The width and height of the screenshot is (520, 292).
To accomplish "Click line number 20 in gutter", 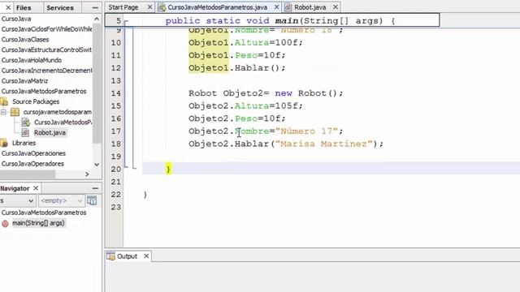I will 116,170.
